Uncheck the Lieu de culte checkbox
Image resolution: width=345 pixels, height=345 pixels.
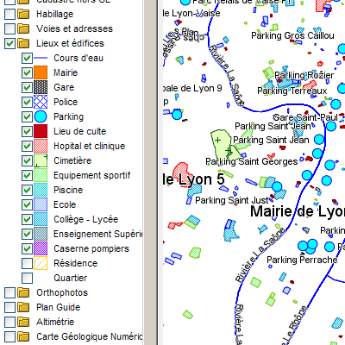(28, 131)
